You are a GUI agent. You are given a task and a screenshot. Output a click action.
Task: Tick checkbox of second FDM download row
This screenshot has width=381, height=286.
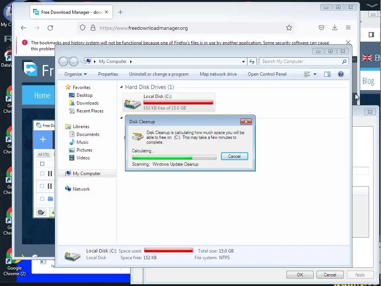pos(42,186)
